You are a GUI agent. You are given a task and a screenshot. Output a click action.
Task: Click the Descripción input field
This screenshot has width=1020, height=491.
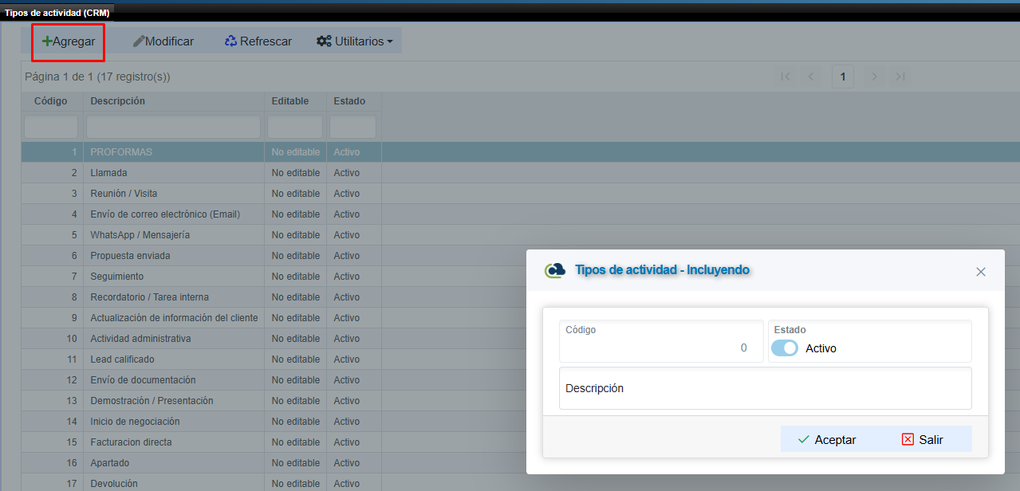(x=765, y=389)
